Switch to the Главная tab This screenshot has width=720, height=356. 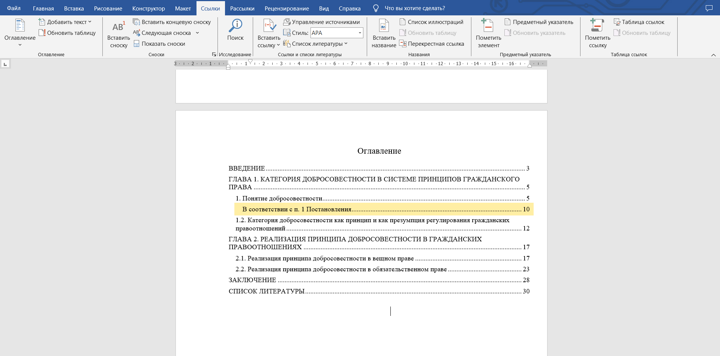(x=43, y=8)
